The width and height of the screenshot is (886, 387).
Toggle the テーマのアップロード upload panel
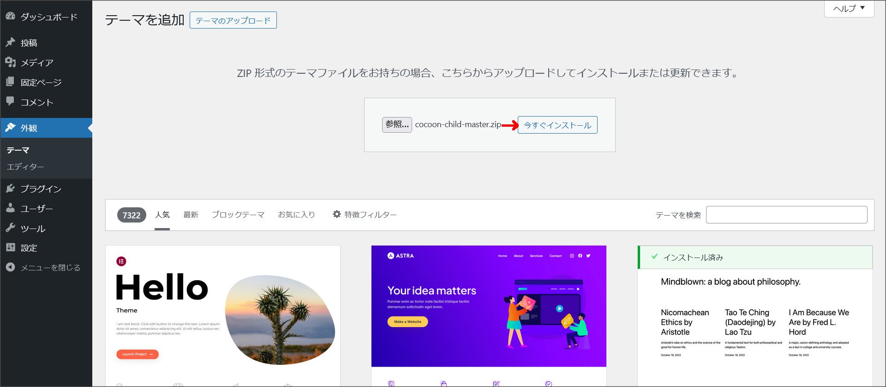pos(233,21)
